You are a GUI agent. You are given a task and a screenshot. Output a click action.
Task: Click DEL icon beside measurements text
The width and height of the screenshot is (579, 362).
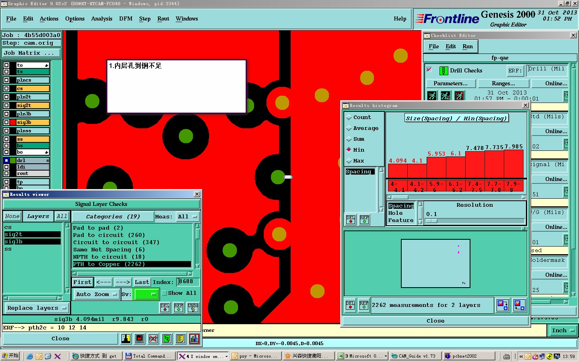point(351,305)
